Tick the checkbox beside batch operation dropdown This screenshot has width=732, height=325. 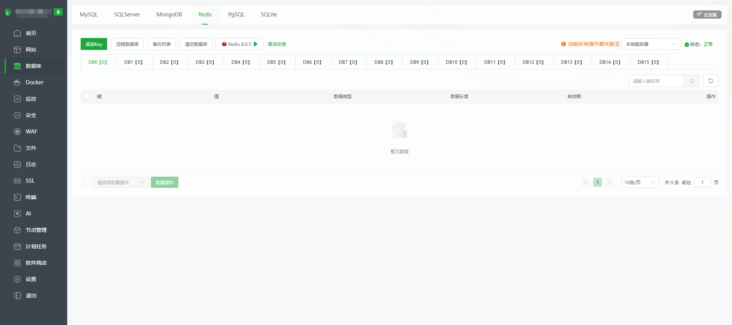coord(87,182)
